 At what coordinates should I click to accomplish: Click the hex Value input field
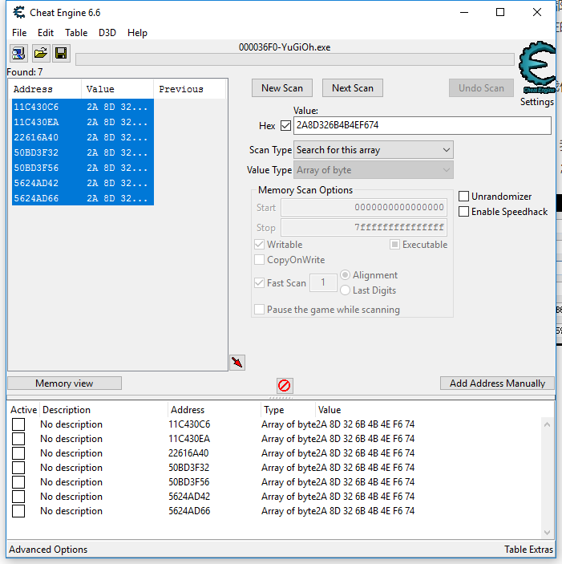pyautogui.click(x=423, y=125)
